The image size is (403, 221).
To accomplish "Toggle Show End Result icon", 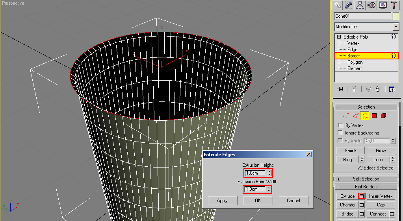I will (x=354, y=89).
